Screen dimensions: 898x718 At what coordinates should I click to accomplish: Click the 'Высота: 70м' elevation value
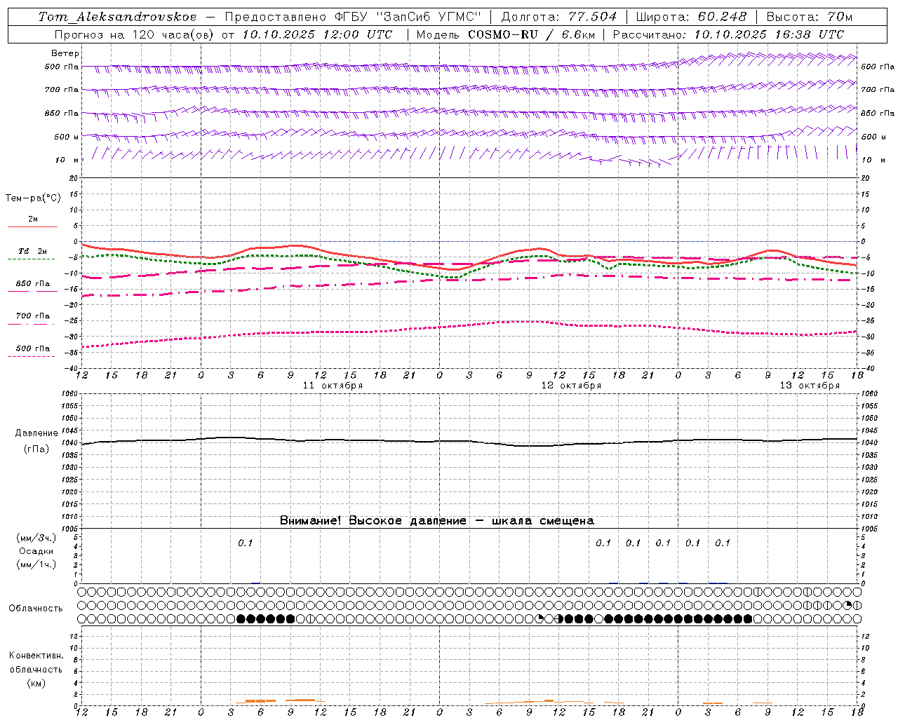(x=810, y=17)
